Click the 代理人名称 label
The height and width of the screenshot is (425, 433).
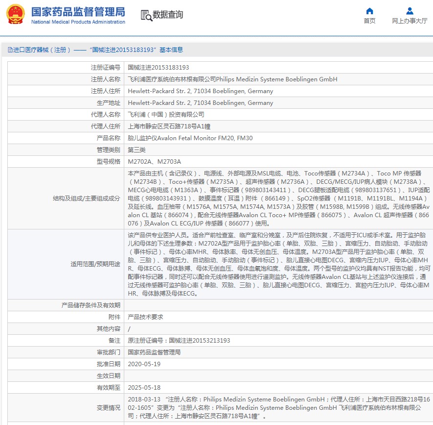(x=106, y=115)
